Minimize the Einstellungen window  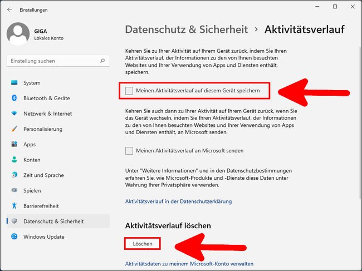(317, 7)
